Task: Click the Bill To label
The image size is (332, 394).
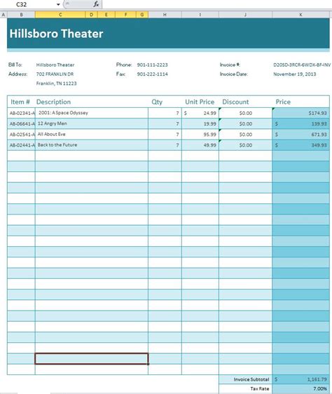Action: pyautogui.click(x=15, y=64)
